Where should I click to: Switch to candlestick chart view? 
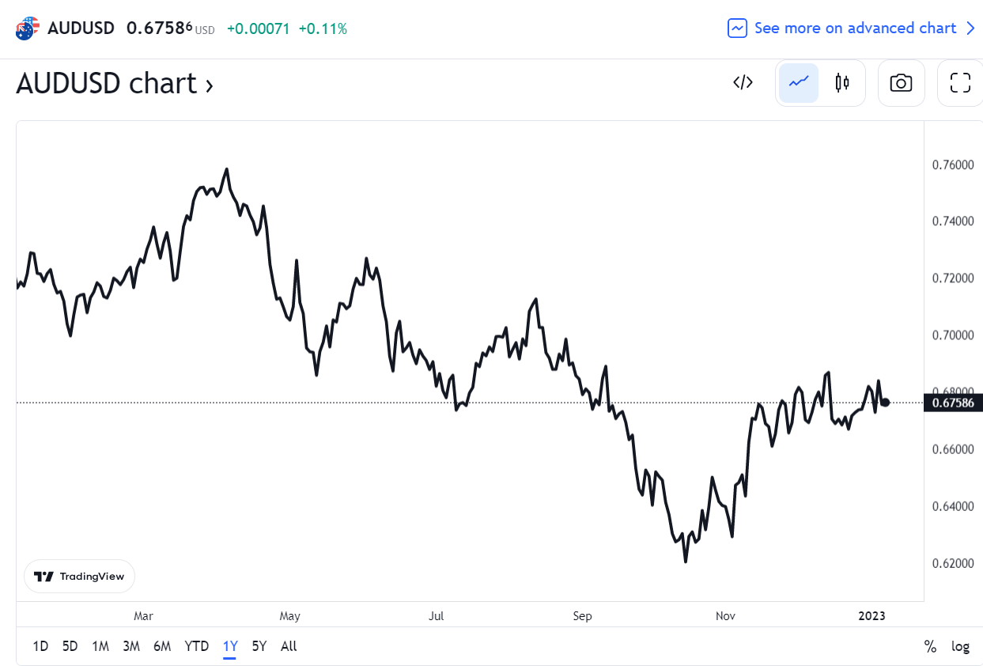842,82
